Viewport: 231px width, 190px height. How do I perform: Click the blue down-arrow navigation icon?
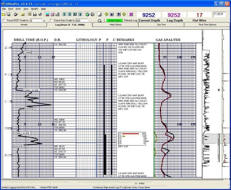tap(119, 14)
